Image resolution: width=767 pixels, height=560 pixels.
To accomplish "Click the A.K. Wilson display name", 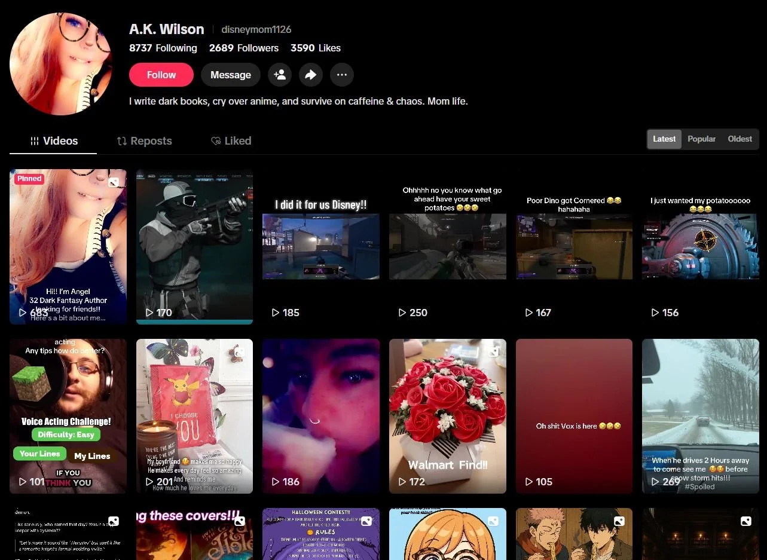I will [x=167, y=29].
